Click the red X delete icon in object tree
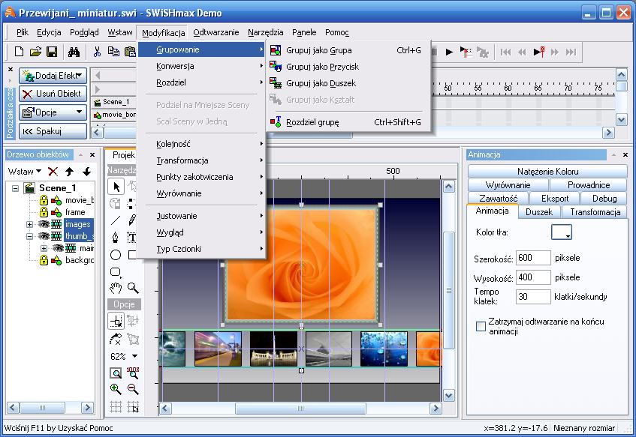The width and height of the screenshot is (636, 437). click(x=53, y=172)
